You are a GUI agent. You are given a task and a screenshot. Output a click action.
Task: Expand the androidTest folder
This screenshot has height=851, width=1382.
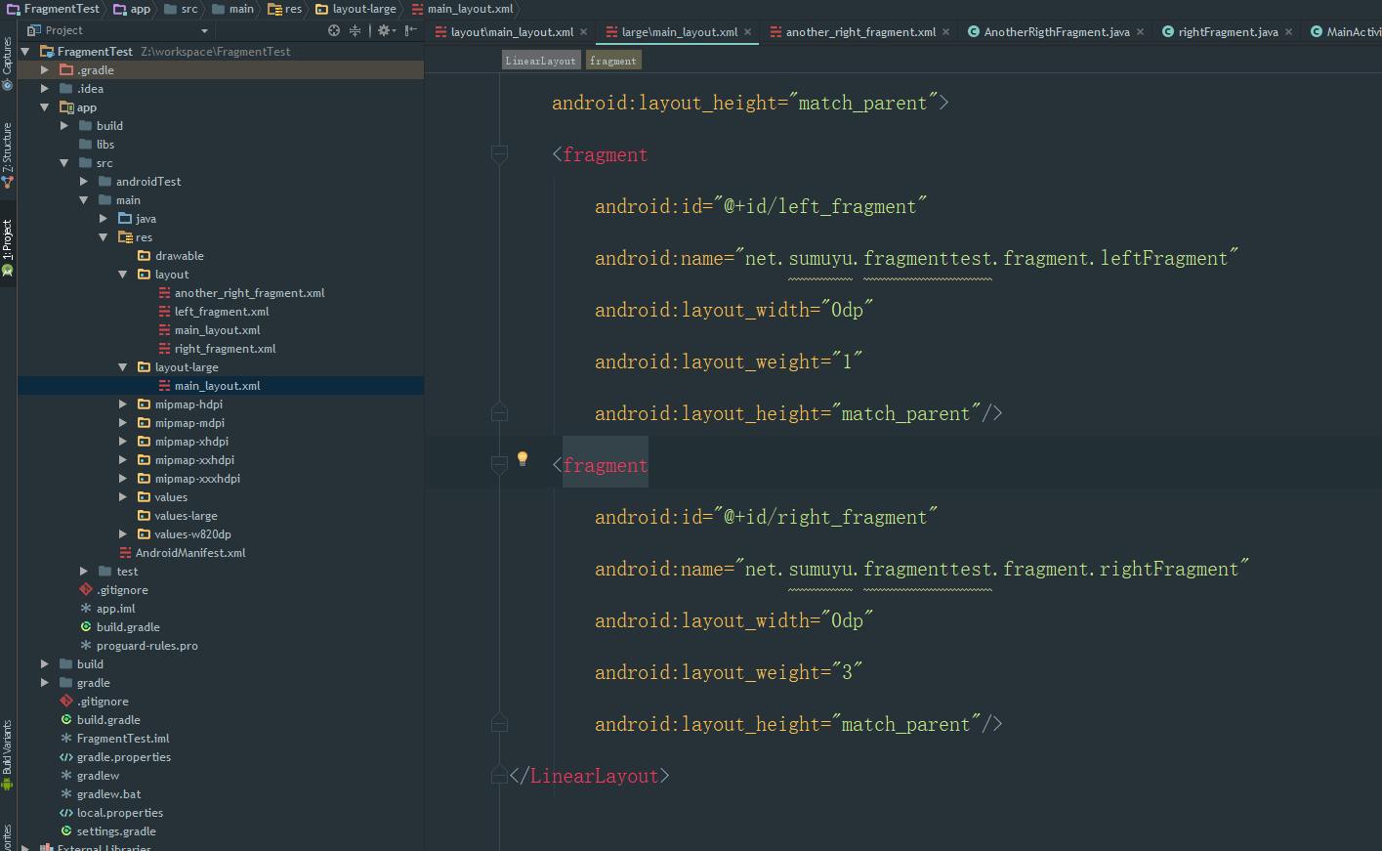(x=84, y=182)
